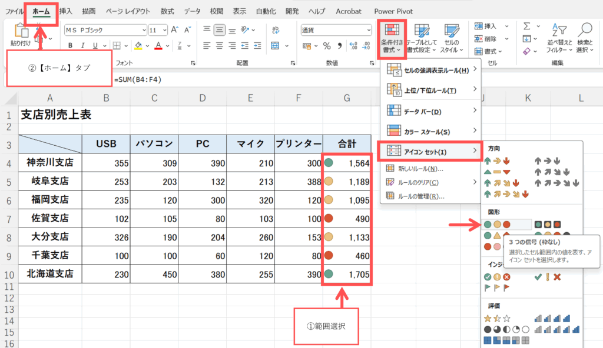603x348 pixels.
Task: Expand the font size 11 dropdown
Action: point(164,30)
